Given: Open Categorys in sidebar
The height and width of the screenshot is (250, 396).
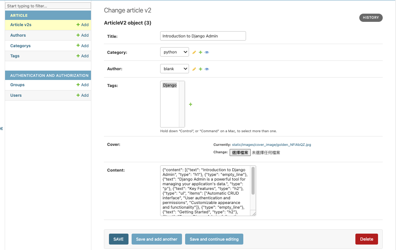Looking at the screenshot, I should point(20,46).
